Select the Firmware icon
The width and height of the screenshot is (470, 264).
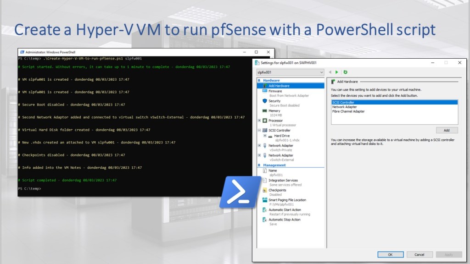coord(265,91)
